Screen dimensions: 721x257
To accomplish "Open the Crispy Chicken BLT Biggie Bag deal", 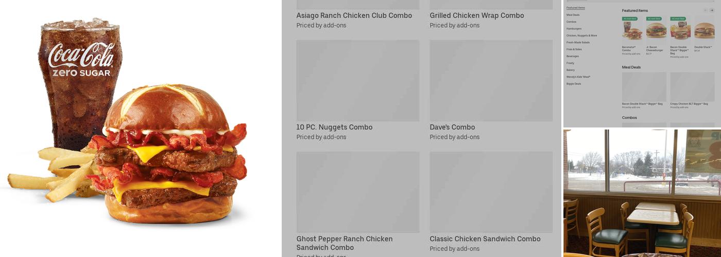I will coord(692,90).
